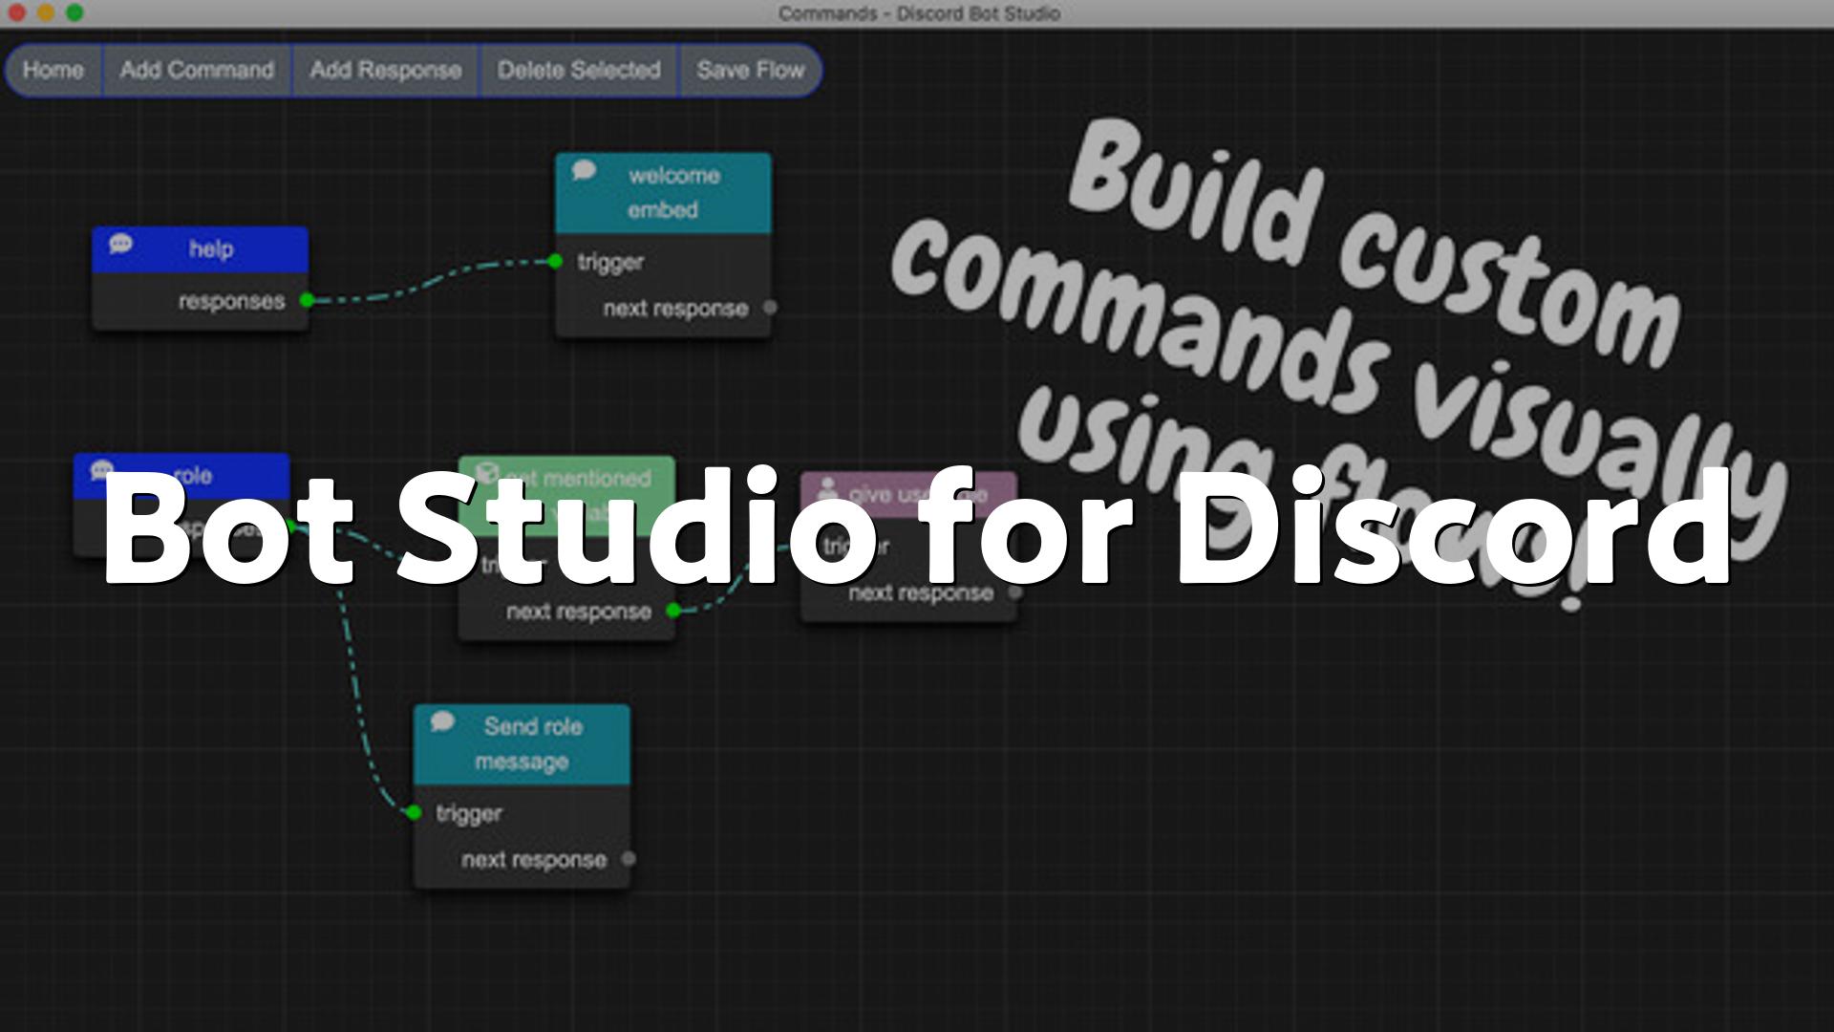Image resolution: width=1834 pixels, height=1032 pixels.
Task: Click the yellow minimize window button
Action: click(x=46, y=12)
